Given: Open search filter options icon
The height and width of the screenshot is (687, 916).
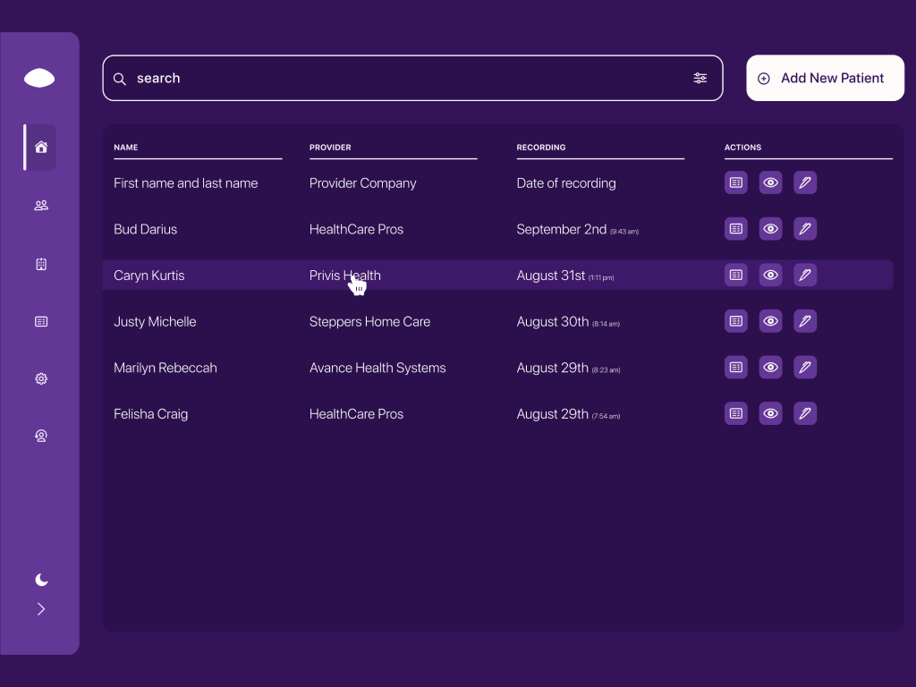Looking at the screenshot, I should click(x=700, y=78).
